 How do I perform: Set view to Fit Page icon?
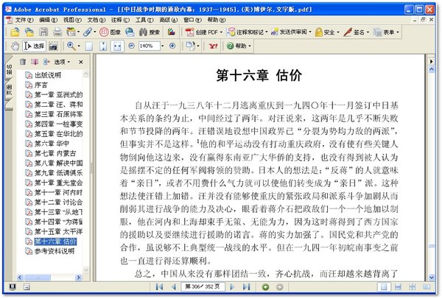coord(103,46)
